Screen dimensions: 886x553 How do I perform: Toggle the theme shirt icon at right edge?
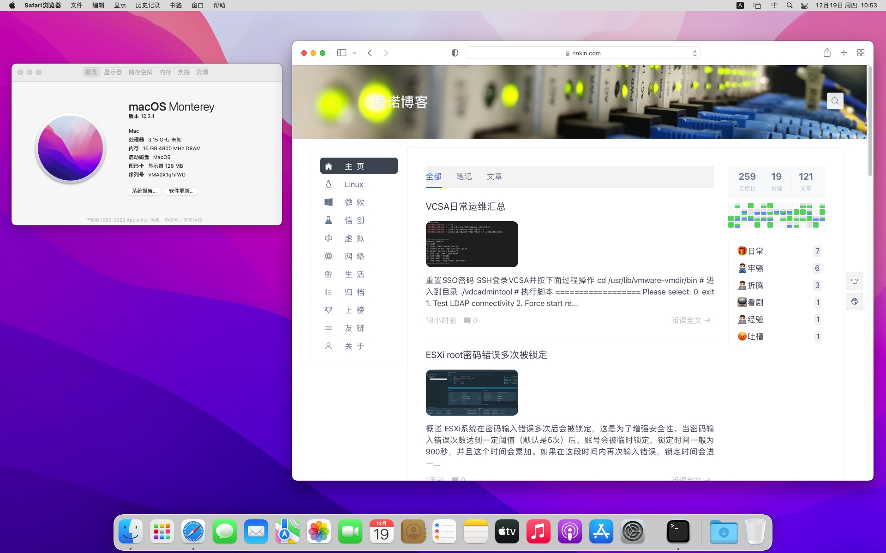[x=855, y=281]
